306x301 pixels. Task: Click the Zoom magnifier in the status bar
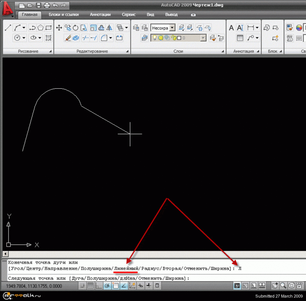(x=283, y=286)
